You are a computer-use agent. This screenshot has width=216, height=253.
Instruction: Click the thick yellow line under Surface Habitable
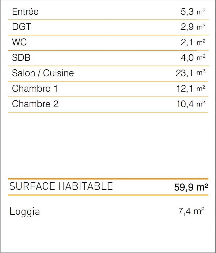108,195
